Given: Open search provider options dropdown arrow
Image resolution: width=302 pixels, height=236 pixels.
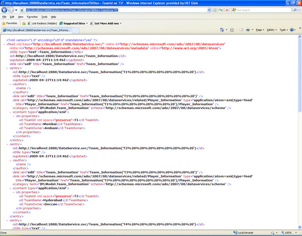Looking at the screenshot, I should (x=299, y=10).
